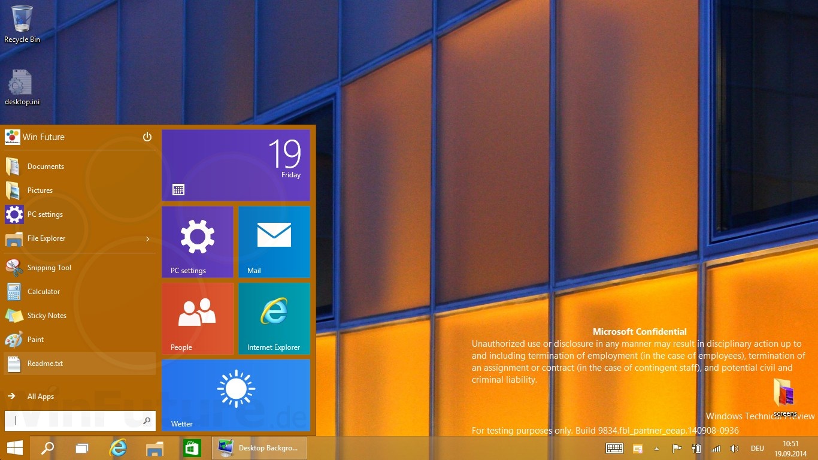The image size is (818, 460).
Task: Change DEU input language
Action: pyautogui.click(x=758, y=449)
